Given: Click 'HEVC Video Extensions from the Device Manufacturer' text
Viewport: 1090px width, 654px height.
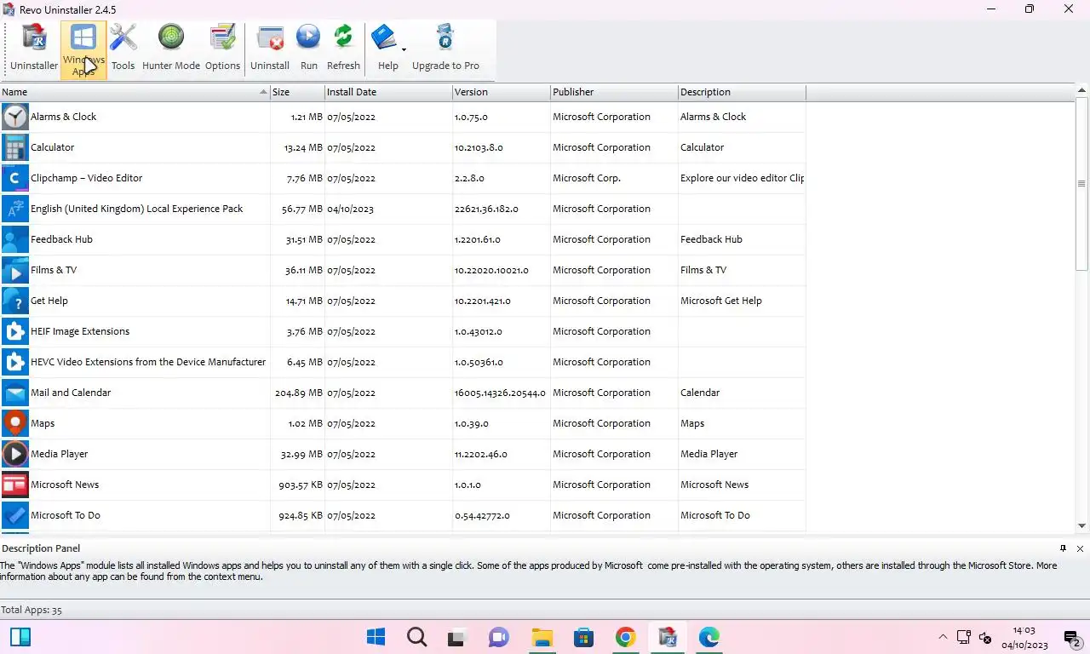Looking at the screenshot, I should click(148, 362).
